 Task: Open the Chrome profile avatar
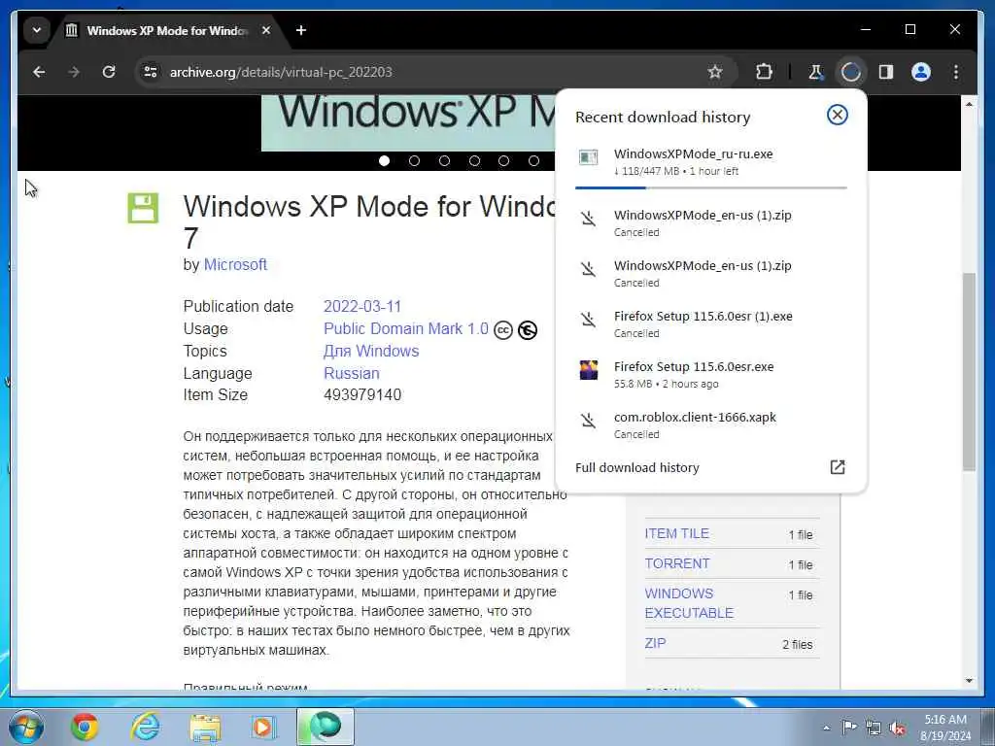pos(921,72)
